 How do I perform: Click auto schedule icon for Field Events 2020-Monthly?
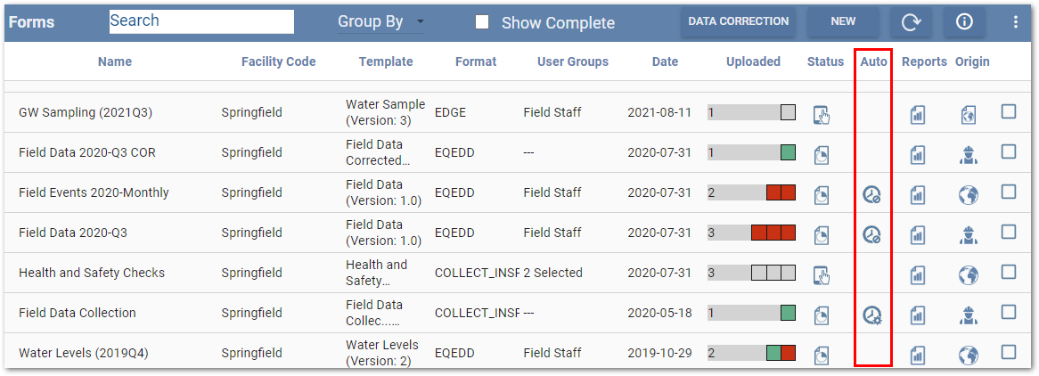(x=871, y=195)
